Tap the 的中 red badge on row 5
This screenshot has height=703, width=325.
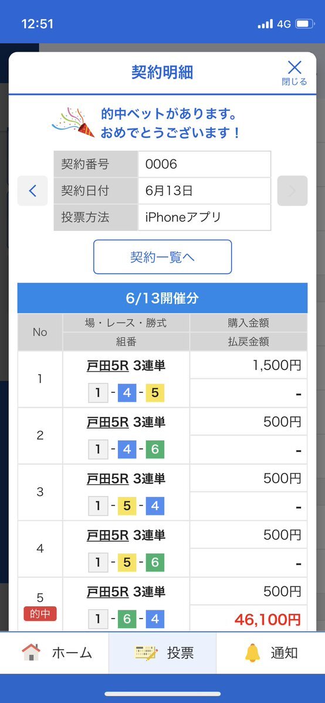point(40,614)
